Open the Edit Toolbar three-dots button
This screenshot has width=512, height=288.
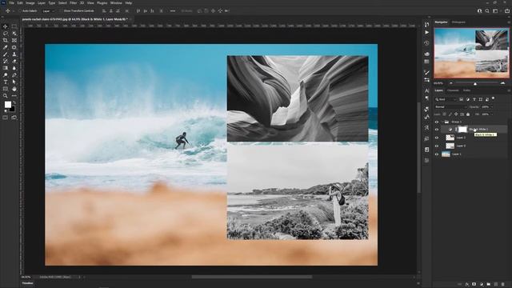click(14, 96)
